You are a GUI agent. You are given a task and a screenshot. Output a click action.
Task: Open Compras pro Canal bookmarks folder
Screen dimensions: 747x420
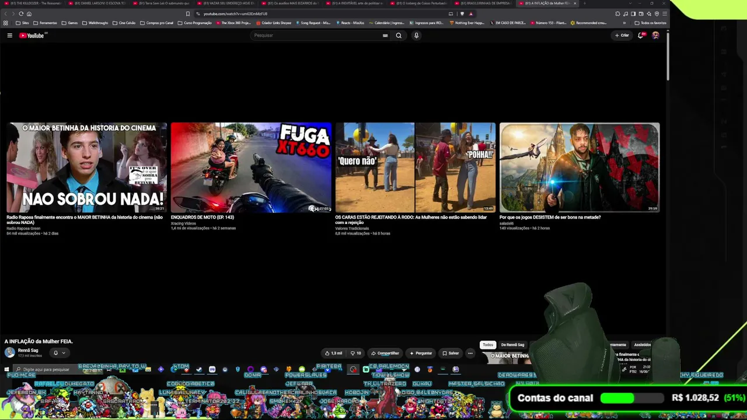pyautogui.click(x=156, y=23)
